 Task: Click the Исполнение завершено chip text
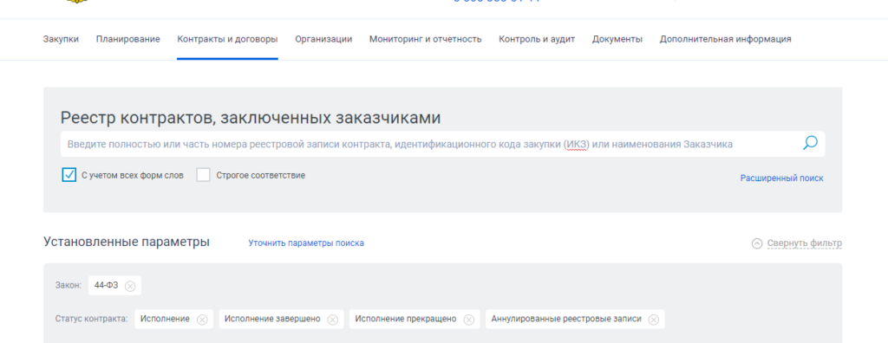(x=272, y=319)
